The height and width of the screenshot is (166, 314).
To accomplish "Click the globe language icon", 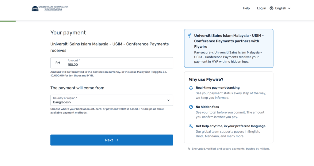I will [x=271, y=8].
